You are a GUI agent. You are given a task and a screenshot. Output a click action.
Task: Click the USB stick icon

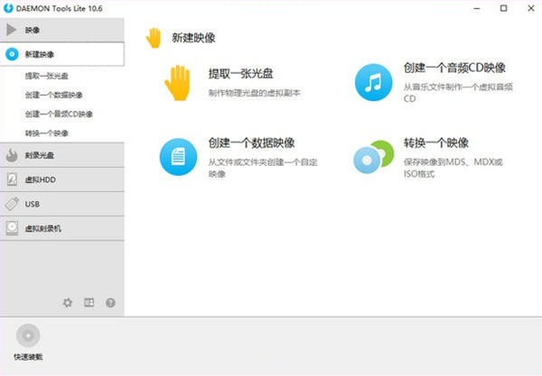(x=12, y=204)
